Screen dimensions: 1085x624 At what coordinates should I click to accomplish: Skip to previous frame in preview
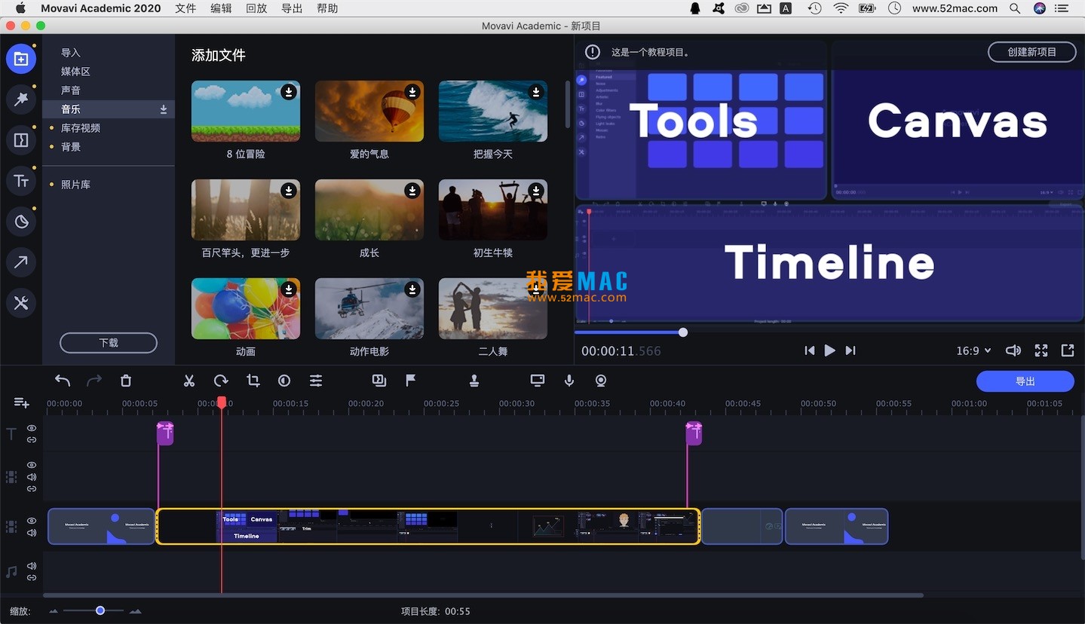(809, 350)
